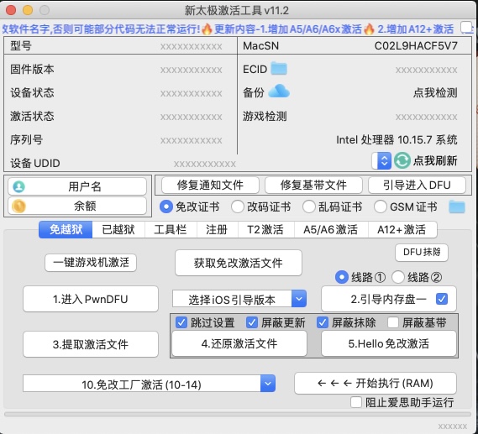
Task: Switch to the 免越狱 tab
Action: (x=66, y=230)
